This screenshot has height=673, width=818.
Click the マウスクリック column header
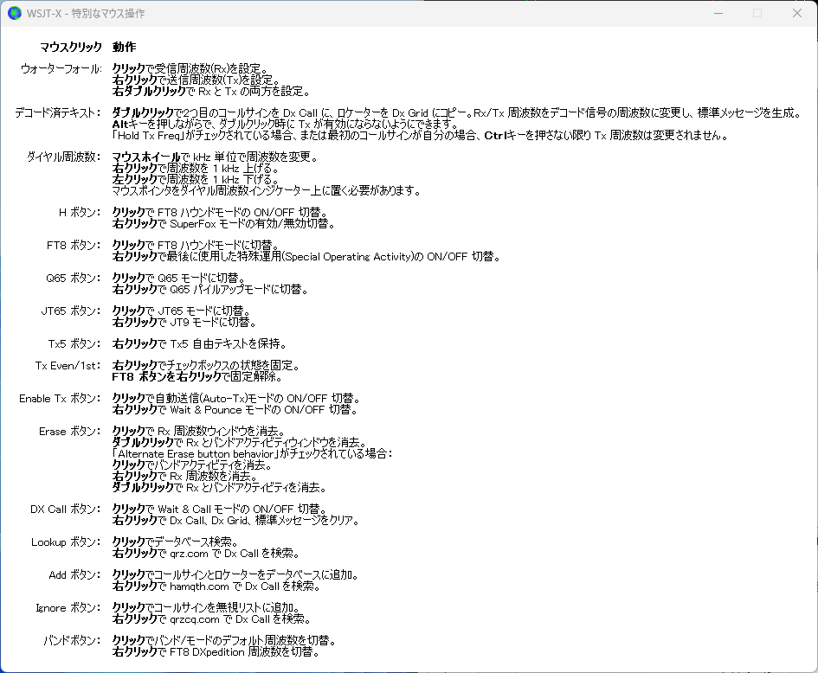(71, 47)
